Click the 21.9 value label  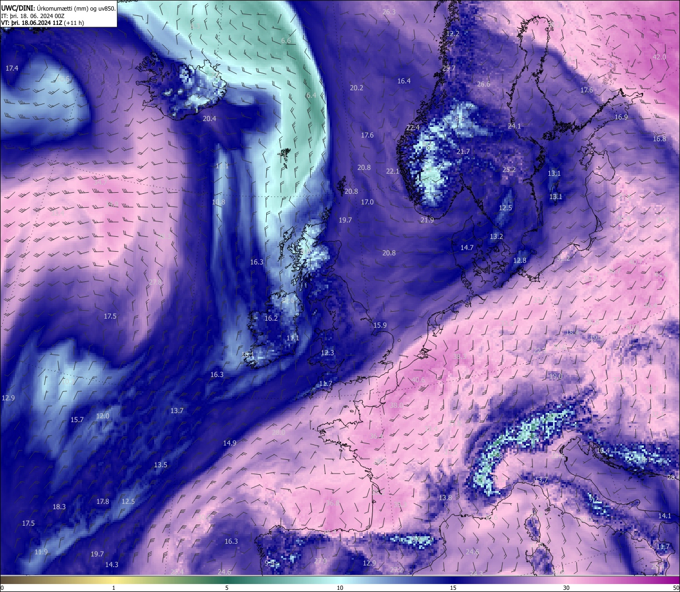pyautogui.click(x=427, y=220)
